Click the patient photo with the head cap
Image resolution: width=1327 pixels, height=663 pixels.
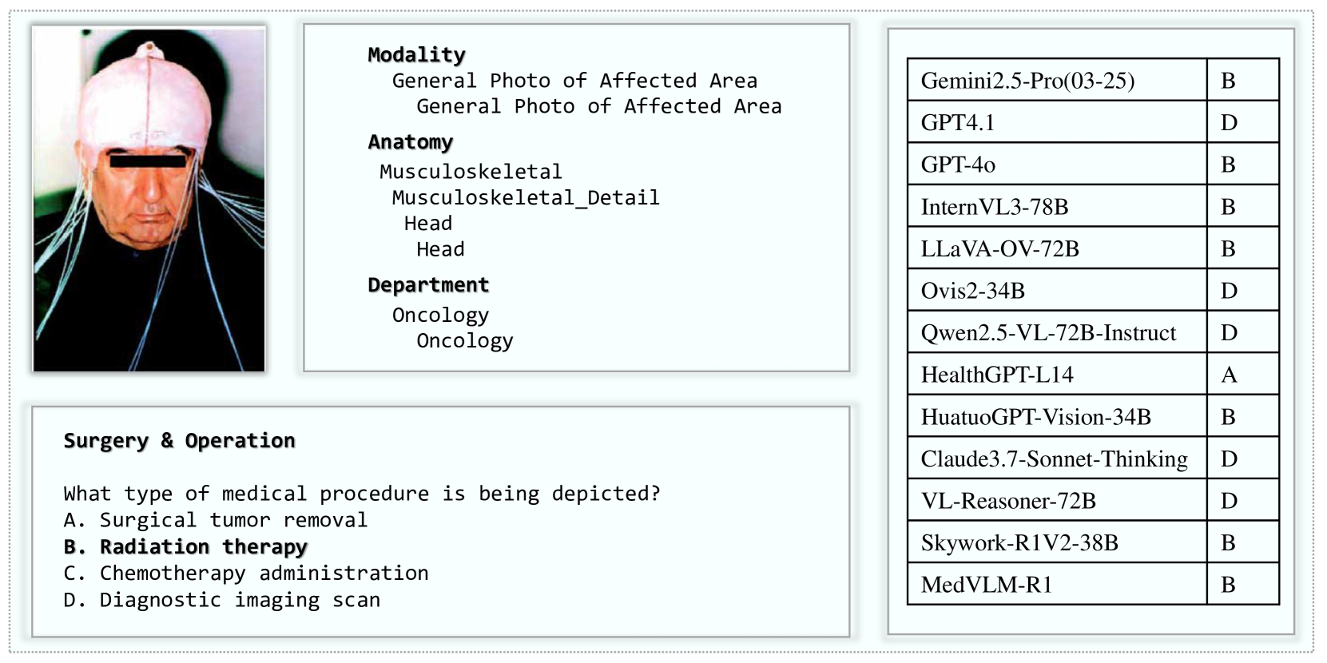149,198
